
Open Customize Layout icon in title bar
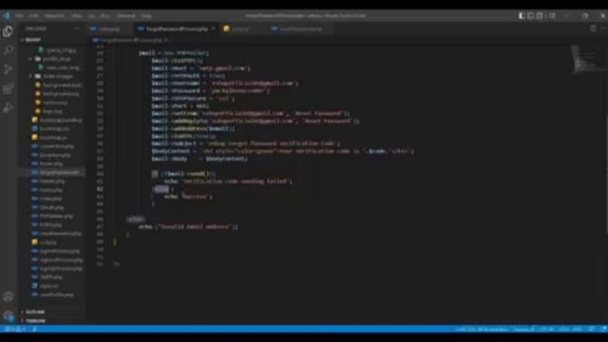pos(552,15)
